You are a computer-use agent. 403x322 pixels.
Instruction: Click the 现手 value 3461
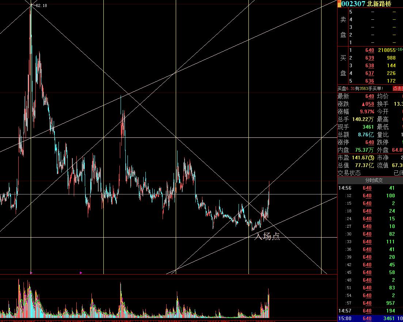click(368, 127)
